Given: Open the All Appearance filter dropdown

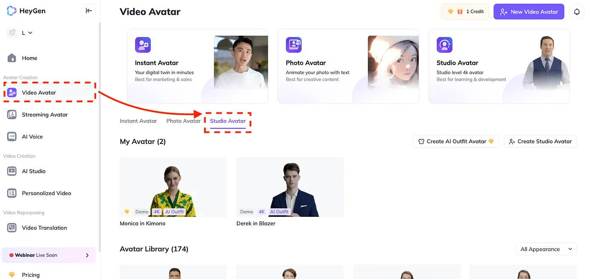Looking at the screenshot, I should (546, 249).
